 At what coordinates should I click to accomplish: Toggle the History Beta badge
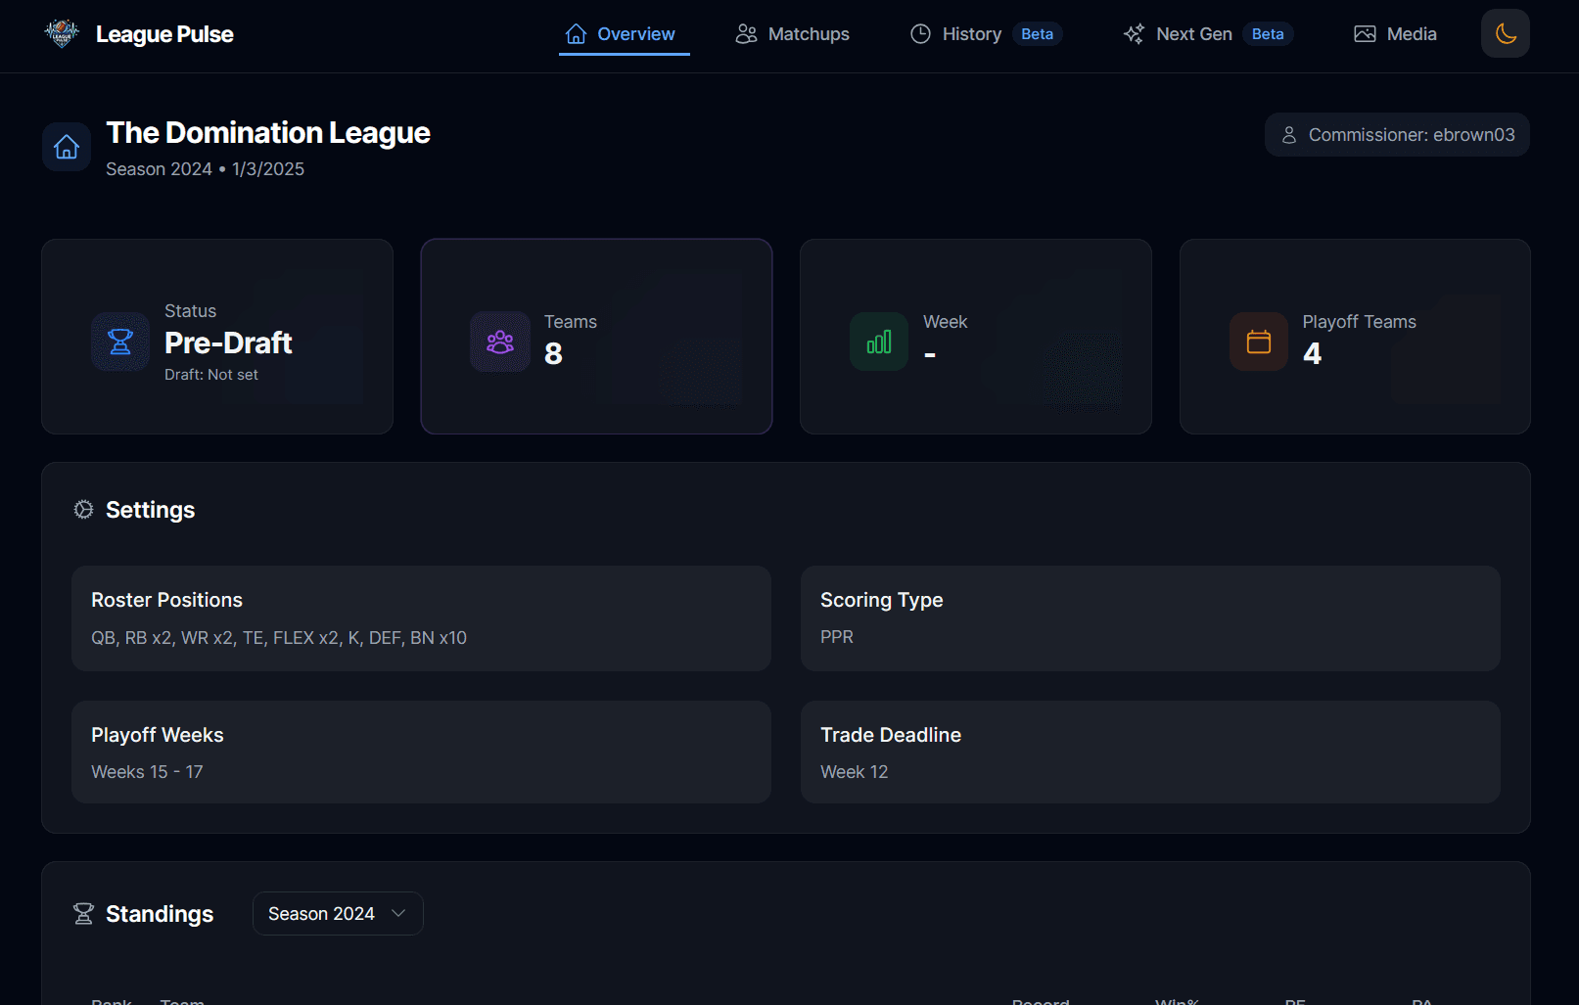pyautogui.click(x=1037, y=33)
